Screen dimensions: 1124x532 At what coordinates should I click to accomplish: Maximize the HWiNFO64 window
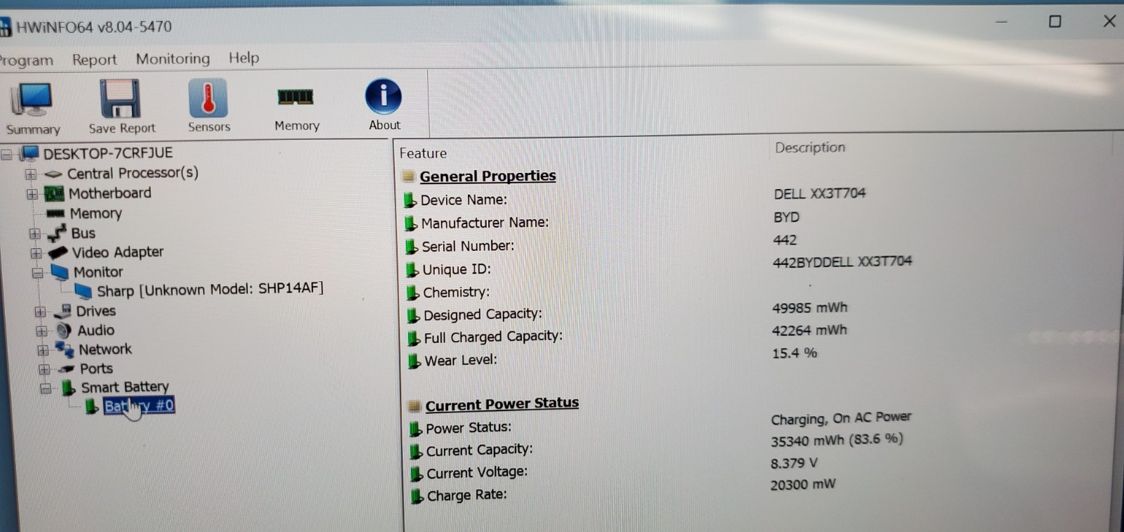[1054, 22]
